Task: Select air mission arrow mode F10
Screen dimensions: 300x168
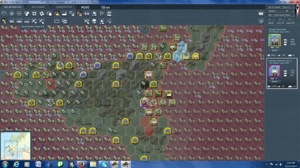Action: click(x=42, y=21)
